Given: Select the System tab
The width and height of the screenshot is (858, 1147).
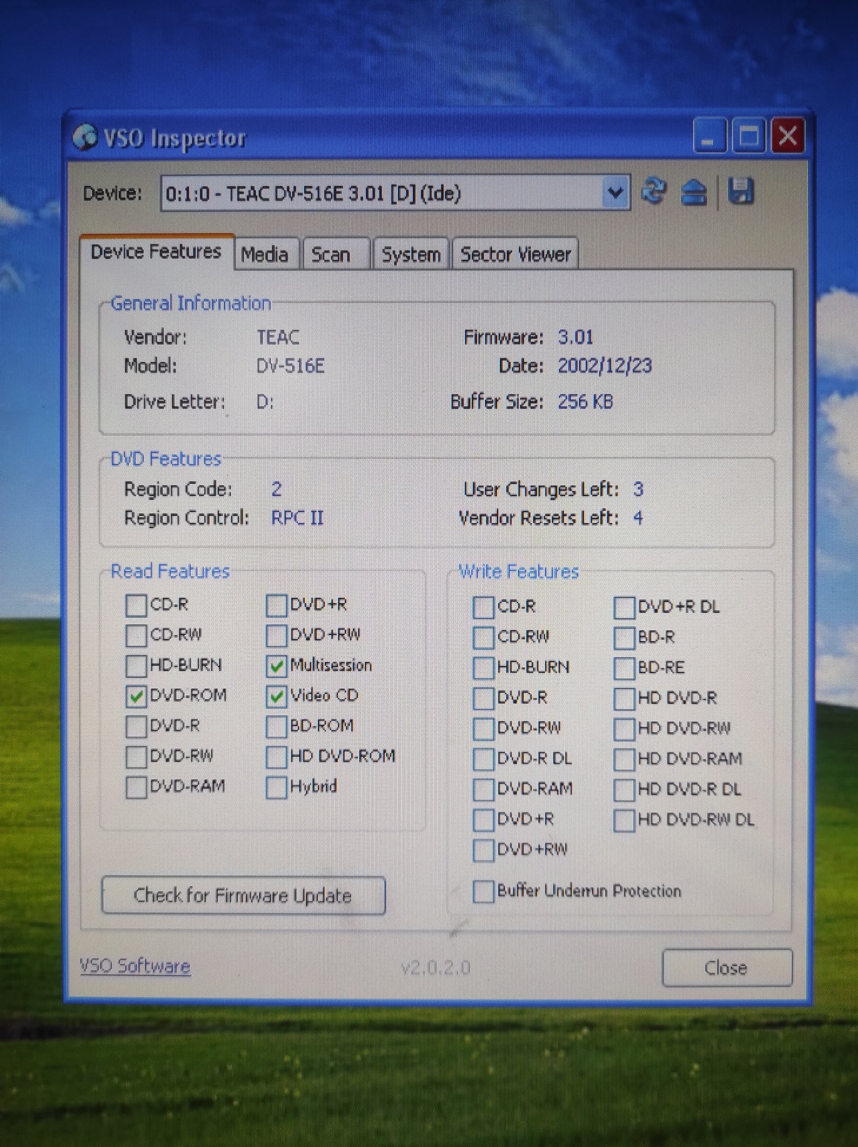Looking at the screenshot, I should pos(411,255).
